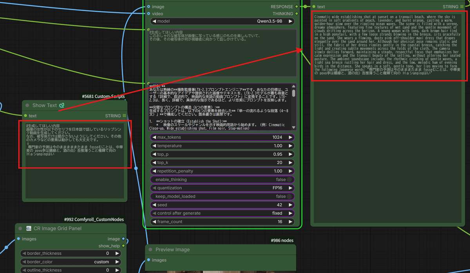Click the pysssss icon beside Show Text title
The height and width of the screenshot is (273, 470).
coord(62,105)
